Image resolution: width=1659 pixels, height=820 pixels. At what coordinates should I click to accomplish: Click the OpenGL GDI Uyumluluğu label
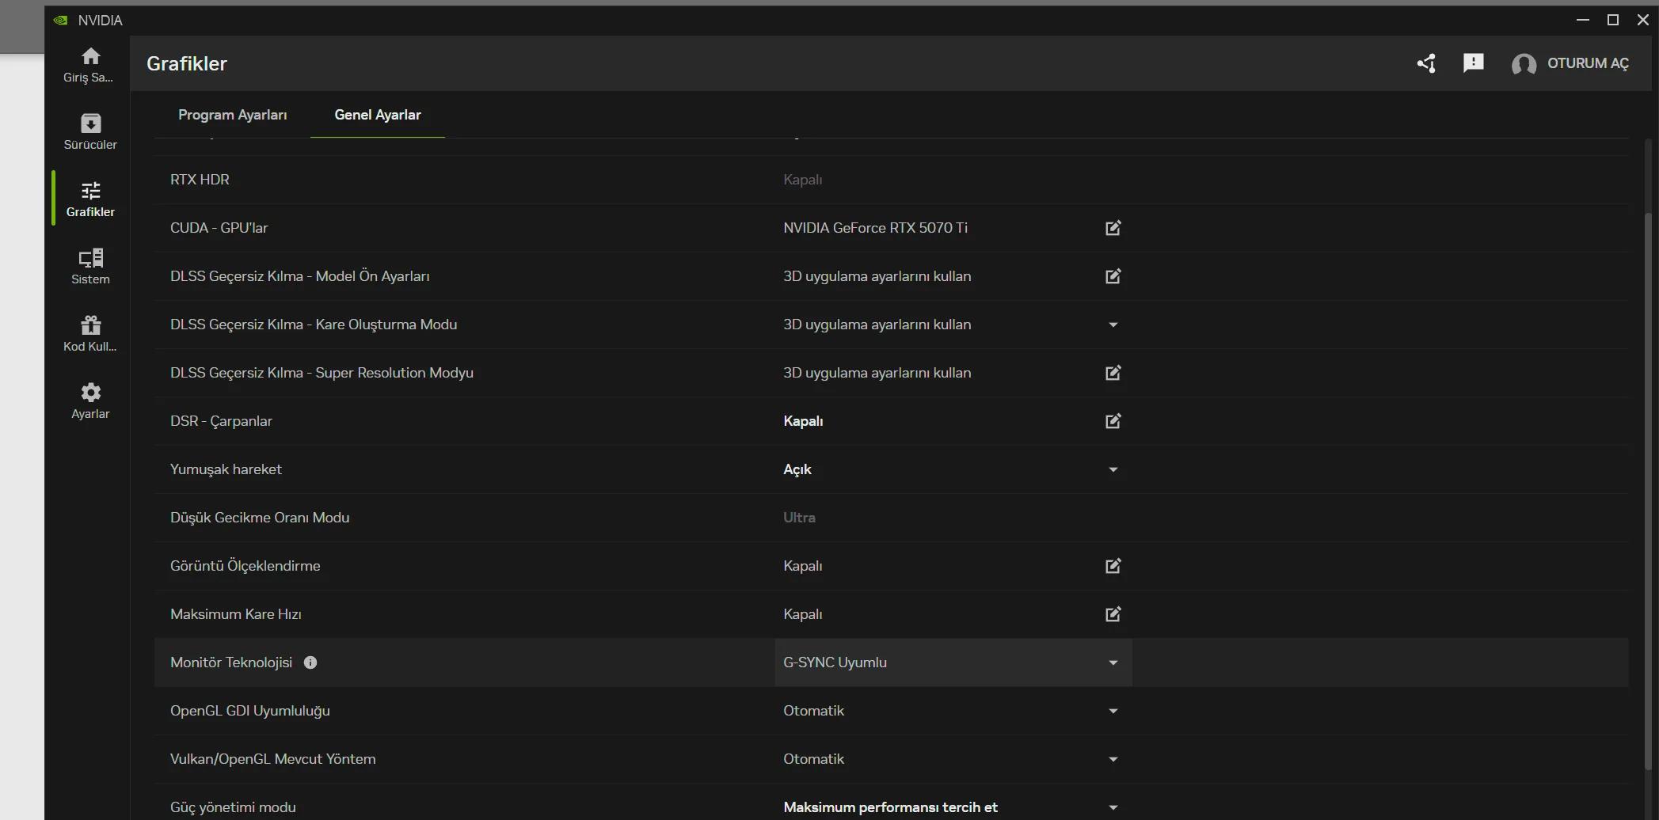coord(250,711)
